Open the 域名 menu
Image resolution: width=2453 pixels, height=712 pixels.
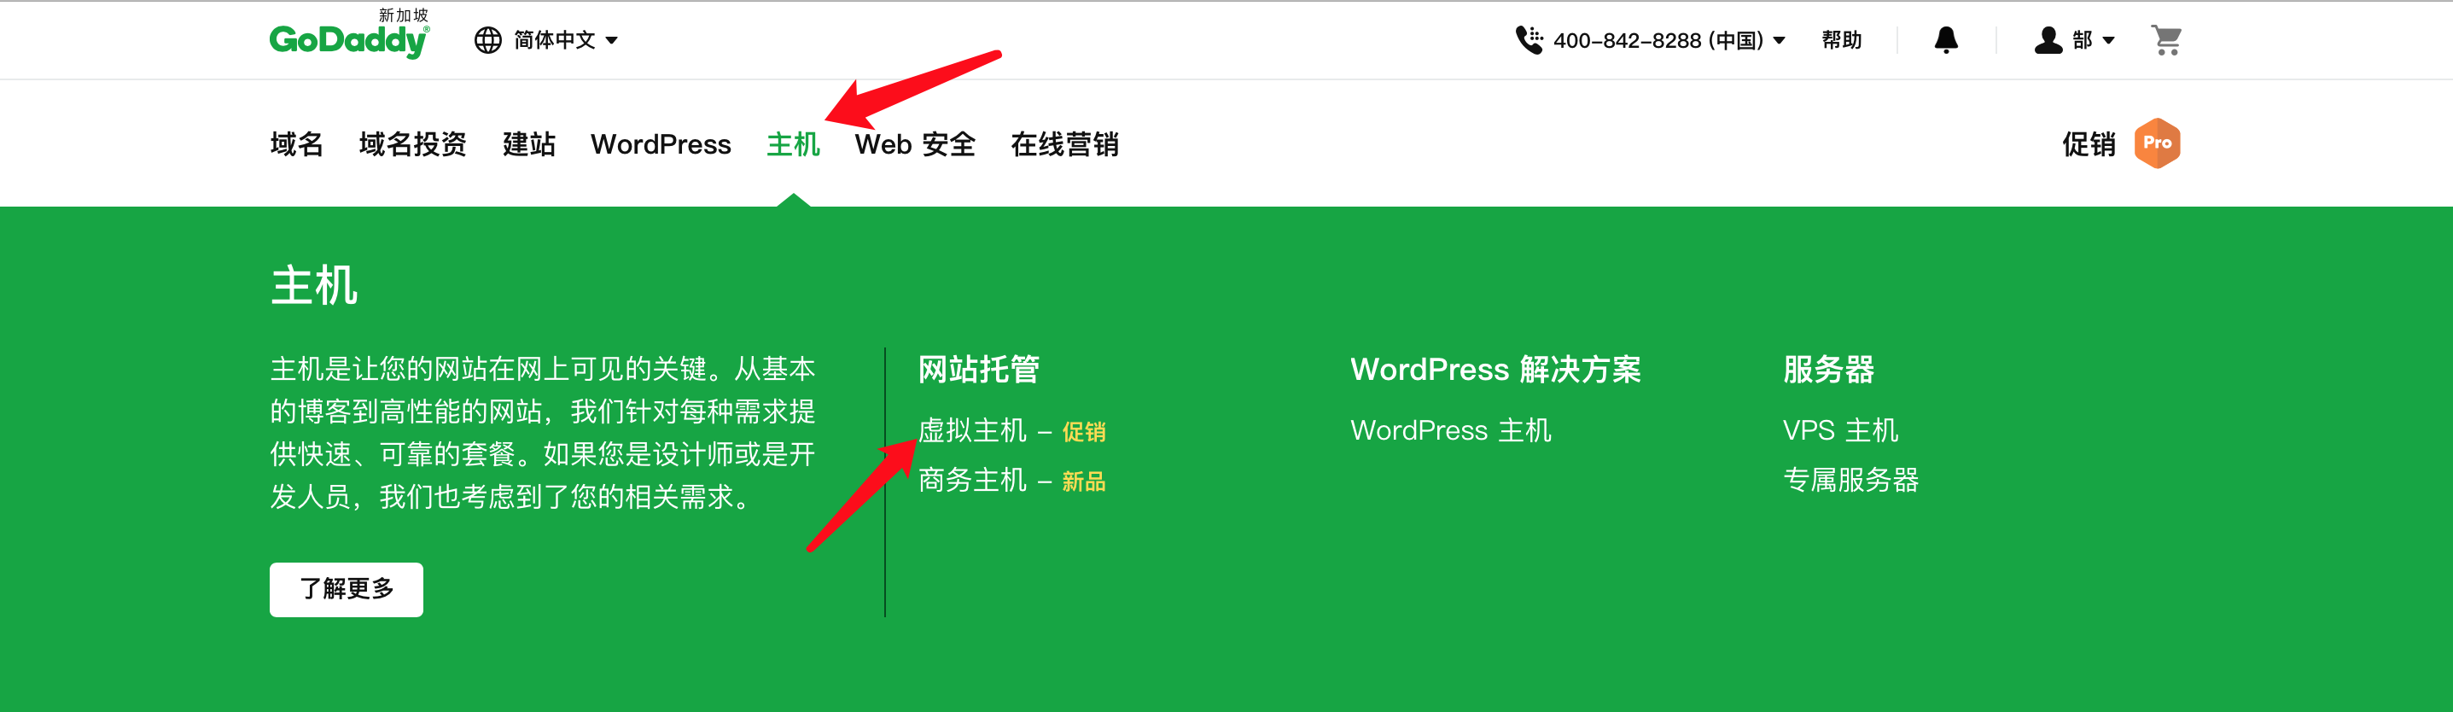[296, 143]
